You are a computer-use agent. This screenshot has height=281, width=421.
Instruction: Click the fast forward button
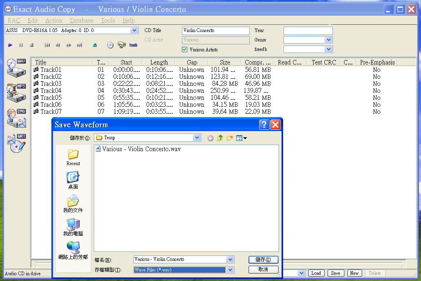[69, 45]
